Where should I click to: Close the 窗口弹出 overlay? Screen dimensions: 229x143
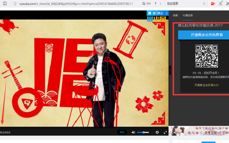(167, 14)
